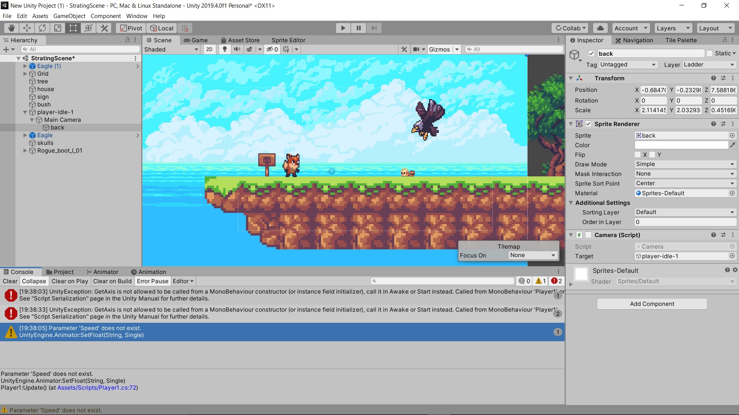Image resolution: width=739 pixels, height=415 pixels.
Task: Toggle 2D scene view mode
Action: click(209, 49)
